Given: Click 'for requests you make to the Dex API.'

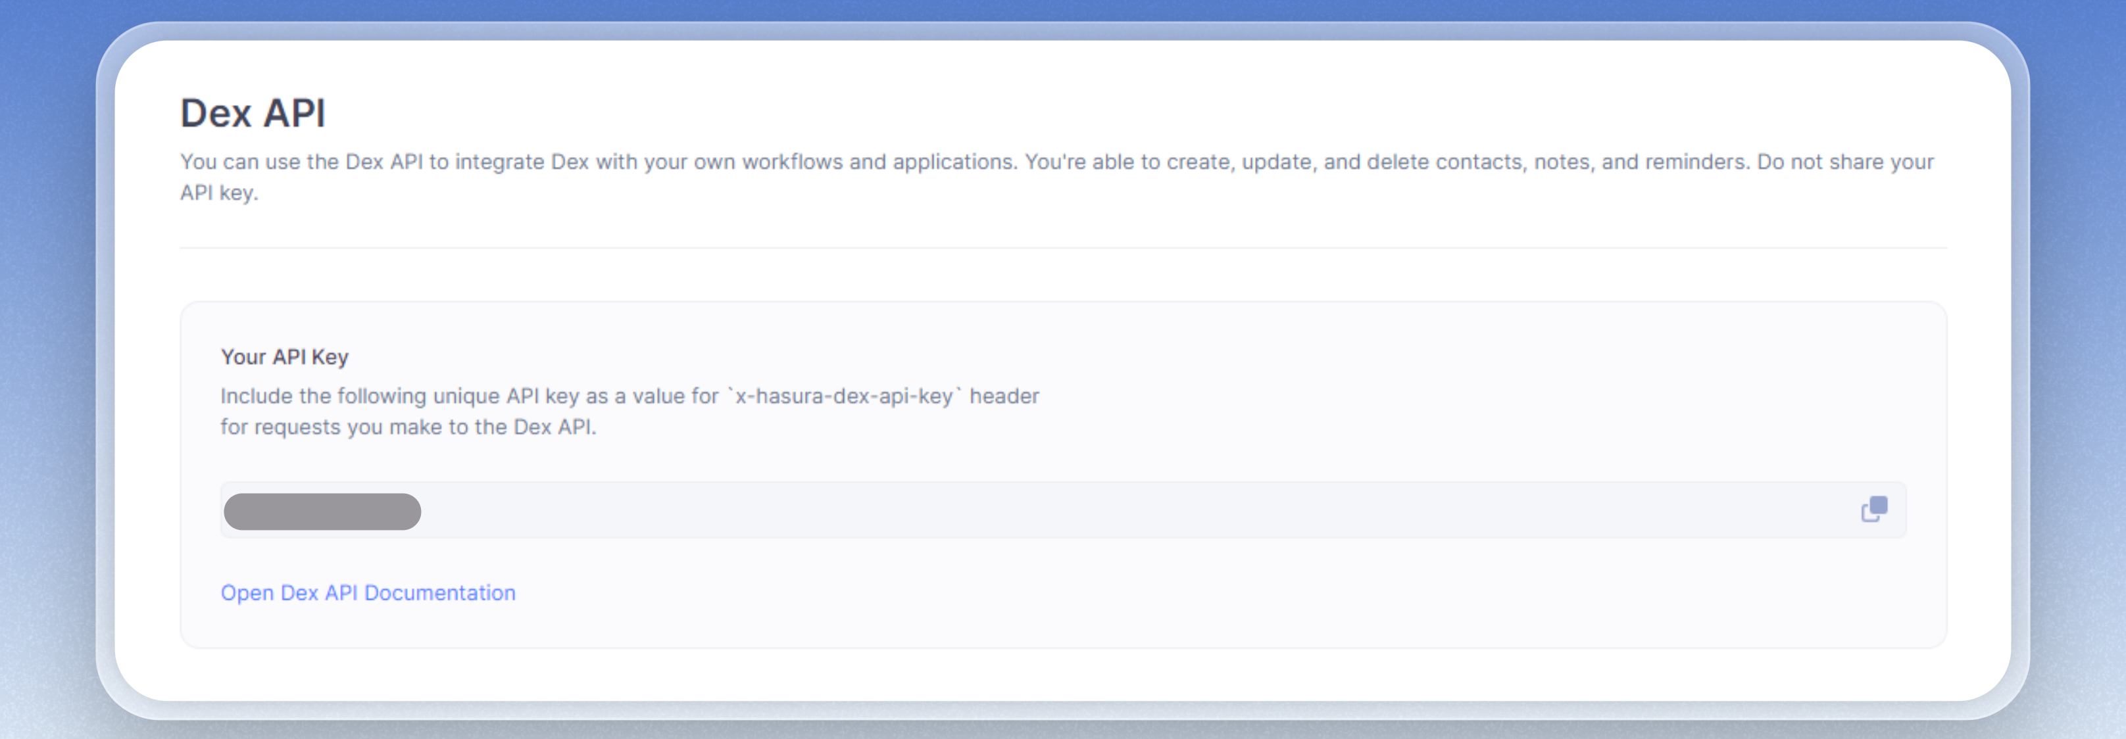Looking at the screenshot, I should 408,427.
